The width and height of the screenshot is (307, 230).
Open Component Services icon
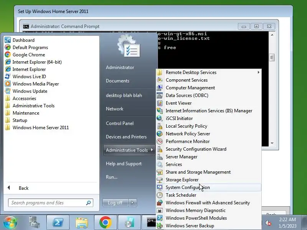point(160,80)
